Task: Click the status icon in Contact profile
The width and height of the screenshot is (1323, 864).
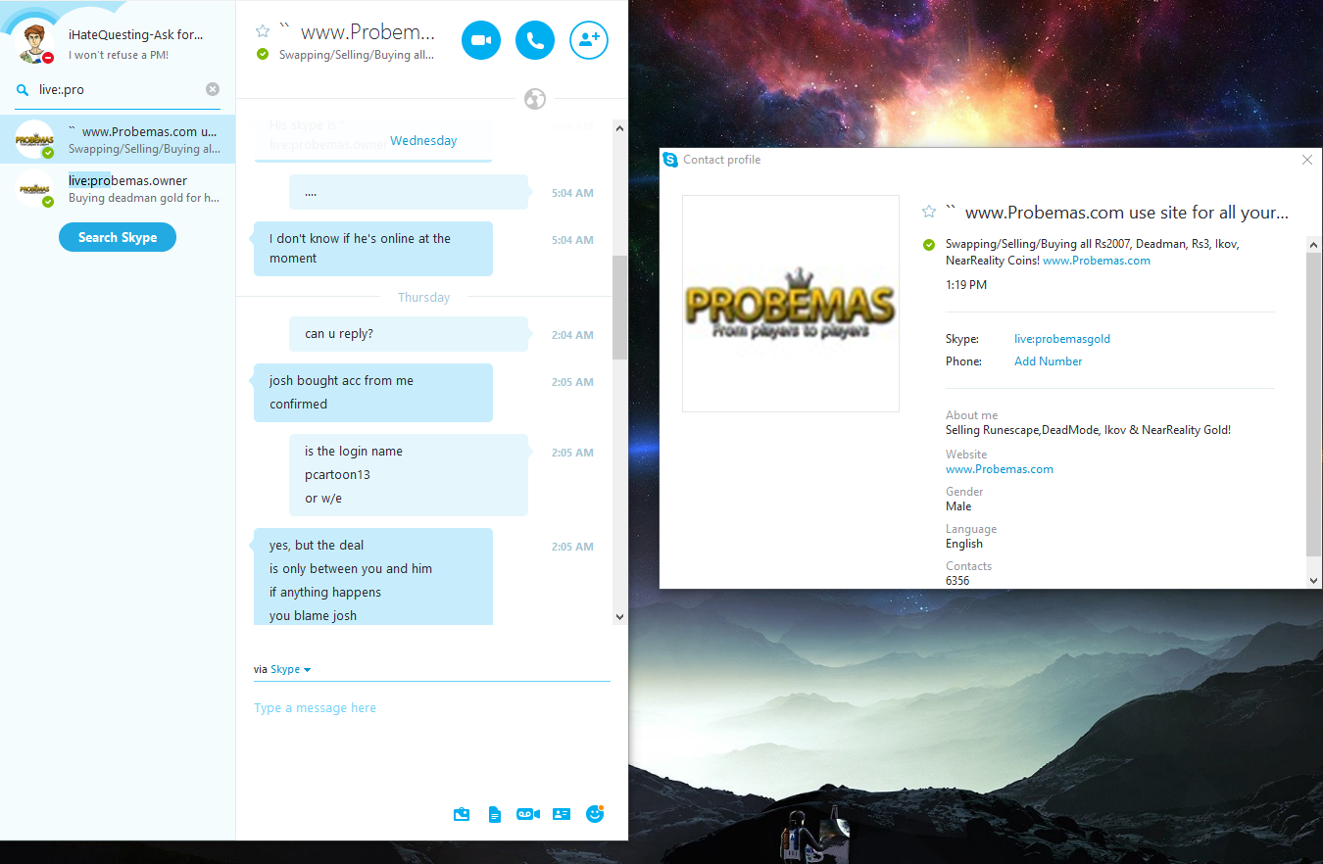Action: 929,244
